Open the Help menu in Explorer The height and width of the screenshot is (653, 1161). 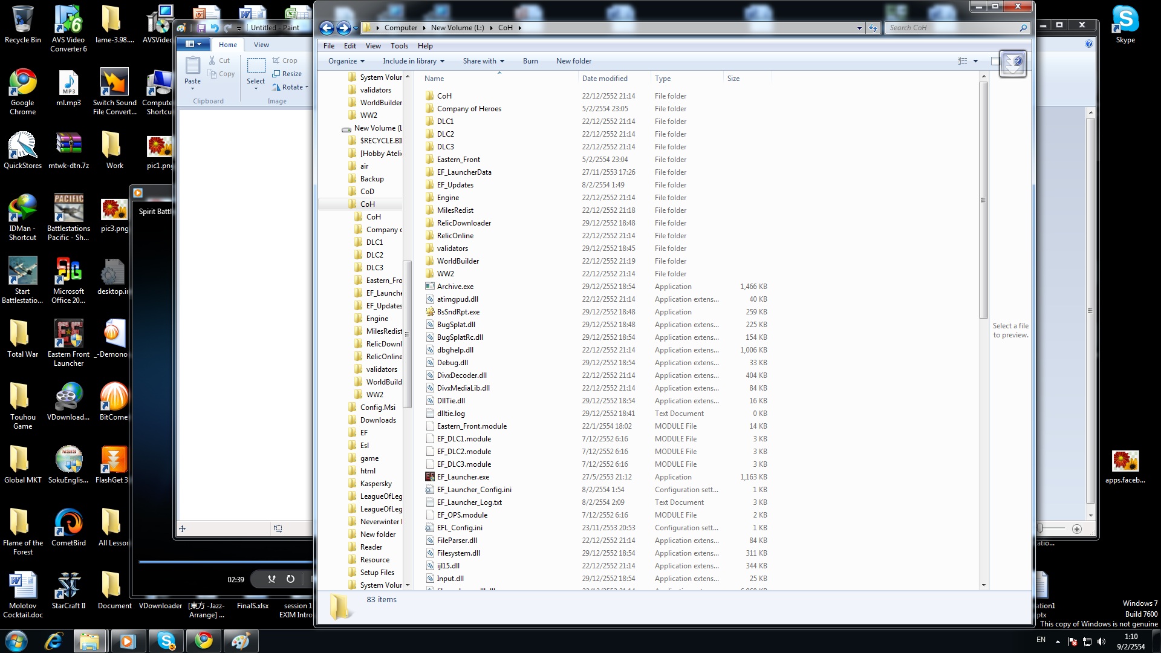click(425, 46)
